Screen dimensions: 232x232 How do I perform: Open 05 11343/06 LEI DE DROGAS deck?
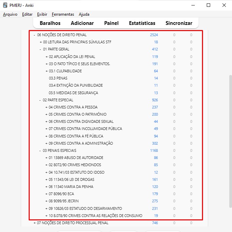71,179
